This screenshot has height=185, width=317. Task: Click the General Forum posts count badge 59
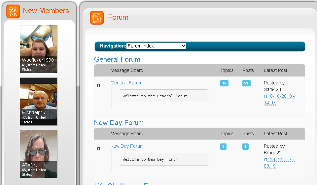[246, 83]
